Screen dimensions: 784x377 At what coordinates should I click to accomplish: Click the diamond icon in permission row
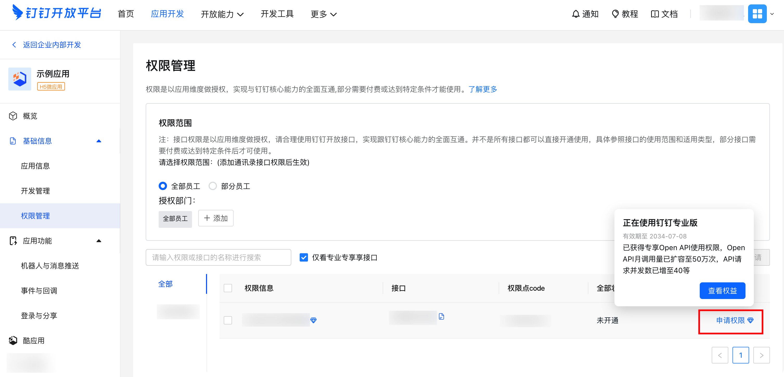[313, 320]
